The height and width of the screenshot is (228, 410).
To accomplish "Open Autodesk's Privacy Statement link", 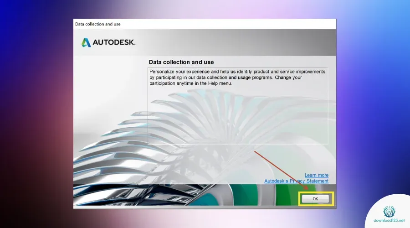I will (x=296, y=181).
